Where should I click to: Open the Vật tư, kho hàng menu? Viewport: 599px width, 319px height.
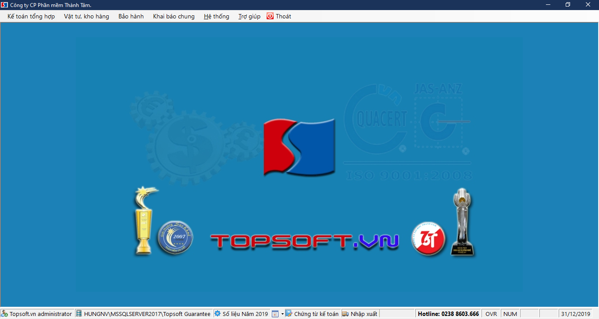[x=86, y=16]
